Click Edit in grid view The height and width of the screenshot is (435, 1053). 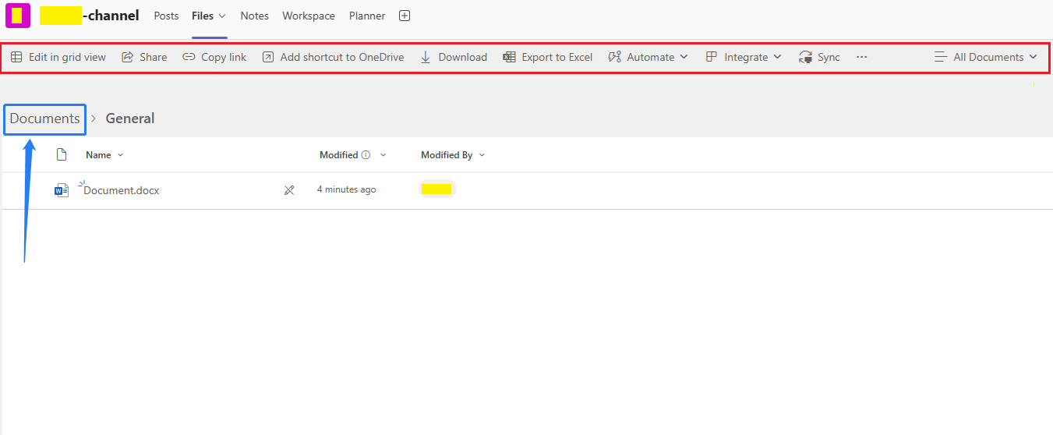click(x=58, y=57)
